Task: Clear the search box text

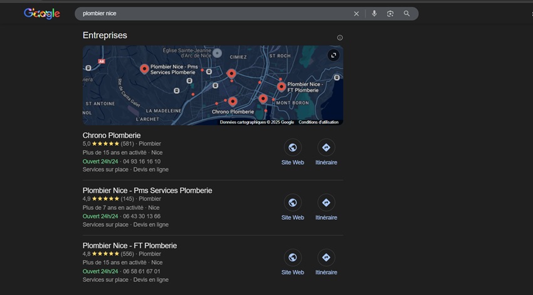Action: (356, 13)
